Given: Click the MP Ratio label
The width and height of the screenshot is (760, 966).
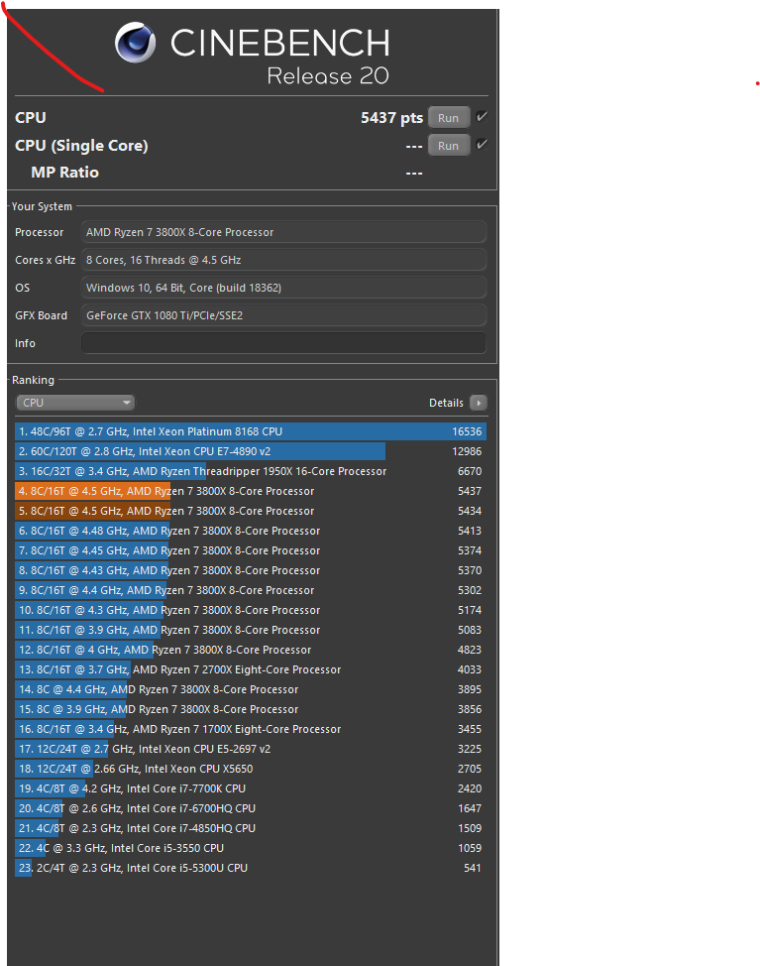Looking at the screenshot, I should [64, 173].
